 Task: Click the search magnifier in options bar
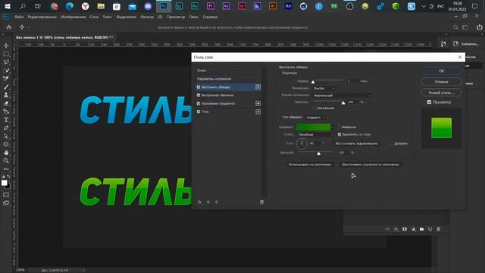coord(455,27)
